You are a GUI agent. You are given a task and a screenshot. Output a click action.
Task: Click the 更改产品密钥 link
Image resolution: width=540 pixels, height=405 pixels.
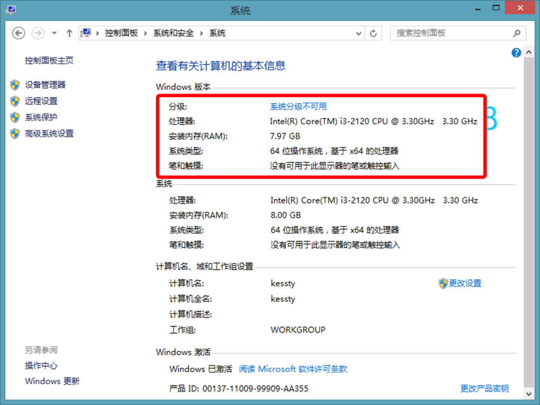point(484,388)
